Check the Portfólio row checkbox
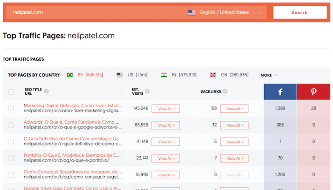Image resolution: width=333 pixels, height=190 pixels. tap(11, 158)
